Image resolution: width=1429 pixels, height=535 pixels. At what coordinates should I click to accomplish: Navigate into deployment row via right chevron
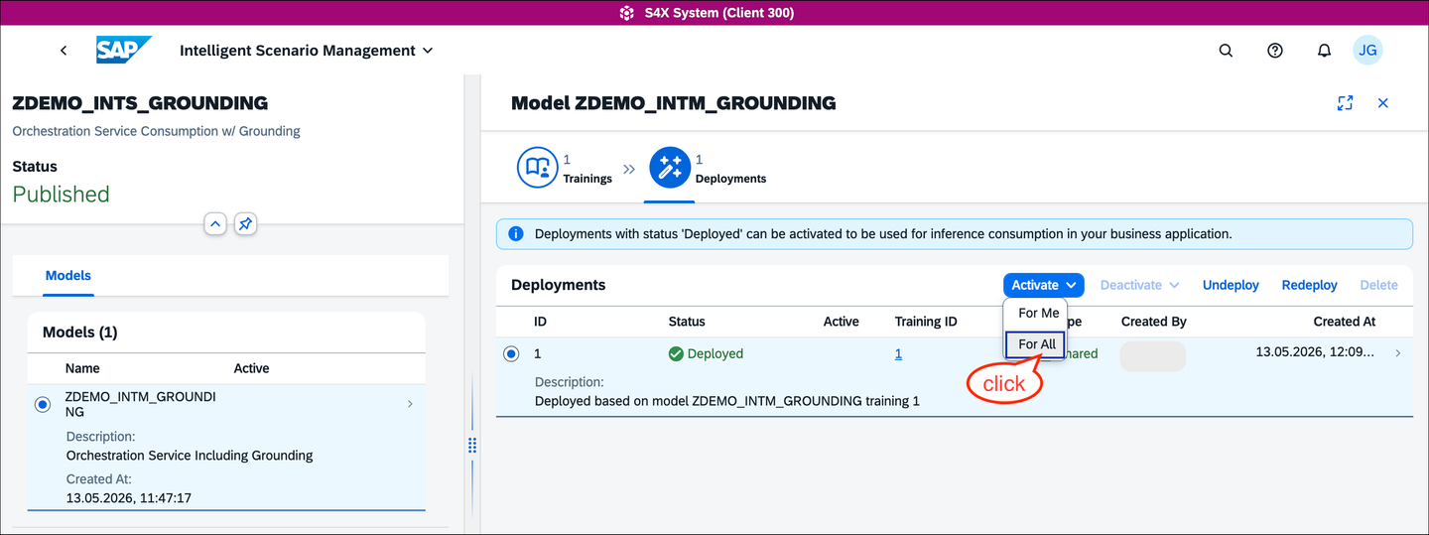click(1398, 353)
